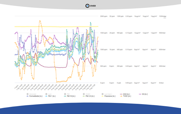Click the 2 lug 04:00 time label
This screenshot has height=114, width=181.
point(26,87)
